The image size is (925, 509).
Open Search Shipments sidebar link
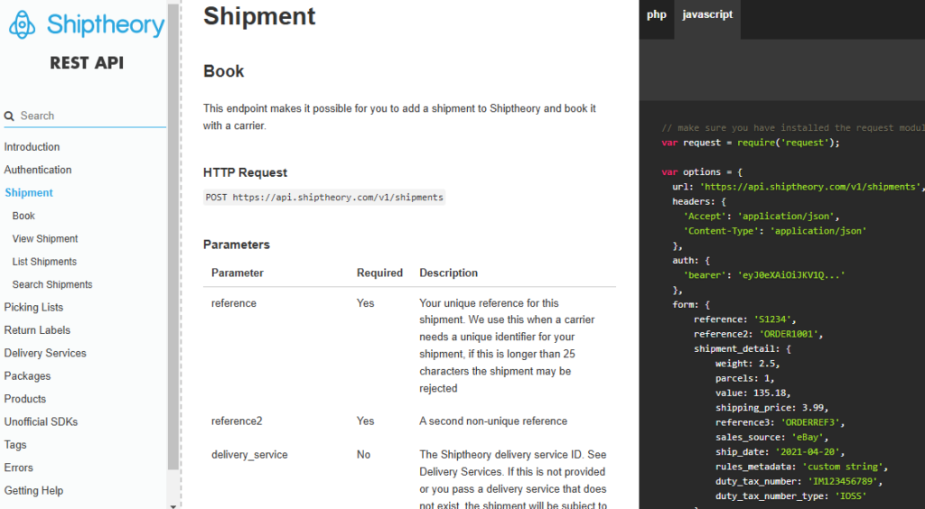click(x=52, y=284)
